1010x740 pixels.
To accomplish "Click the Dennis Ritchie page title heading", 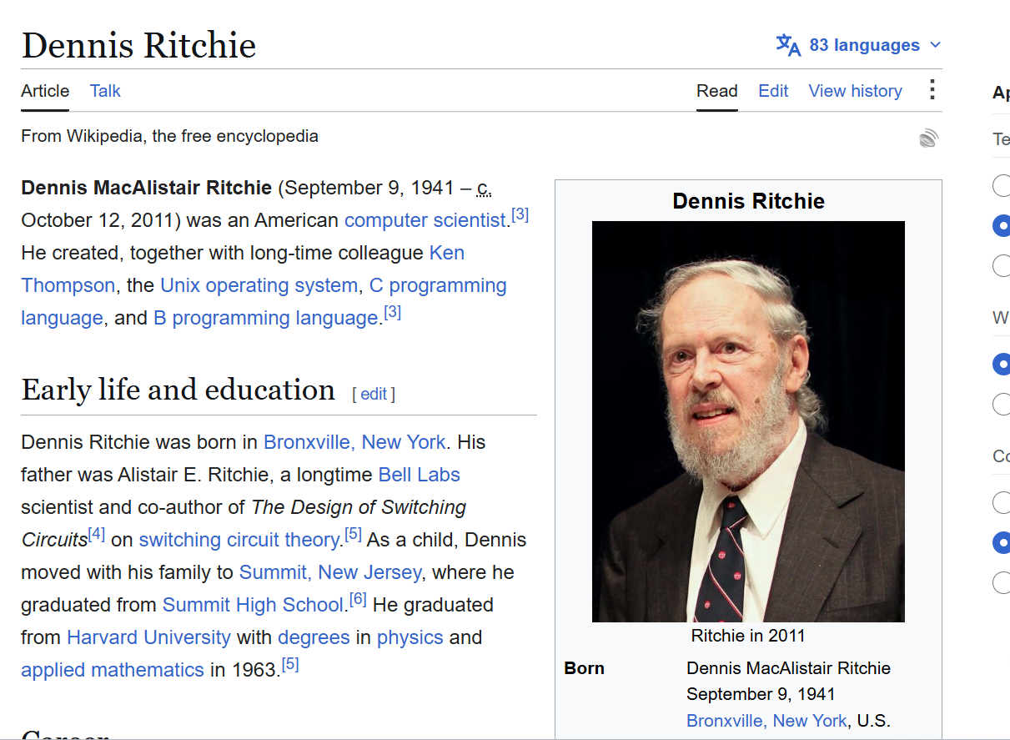I will (x=138, y=45).
